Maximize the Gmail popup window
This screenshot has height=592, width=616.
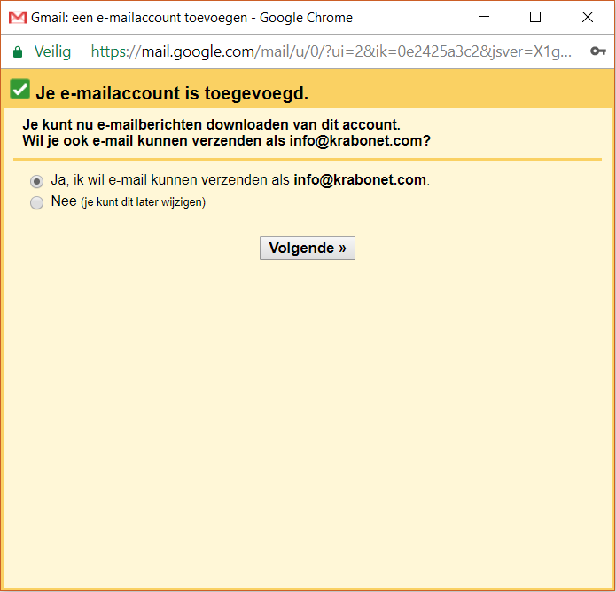[x=535, y=17]
